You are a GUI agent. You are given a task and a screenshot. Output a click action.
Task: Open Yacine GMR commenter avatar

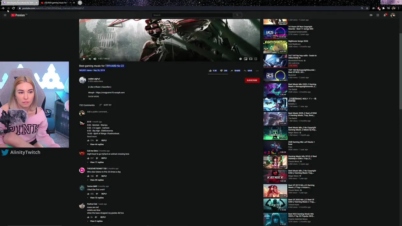82,188
